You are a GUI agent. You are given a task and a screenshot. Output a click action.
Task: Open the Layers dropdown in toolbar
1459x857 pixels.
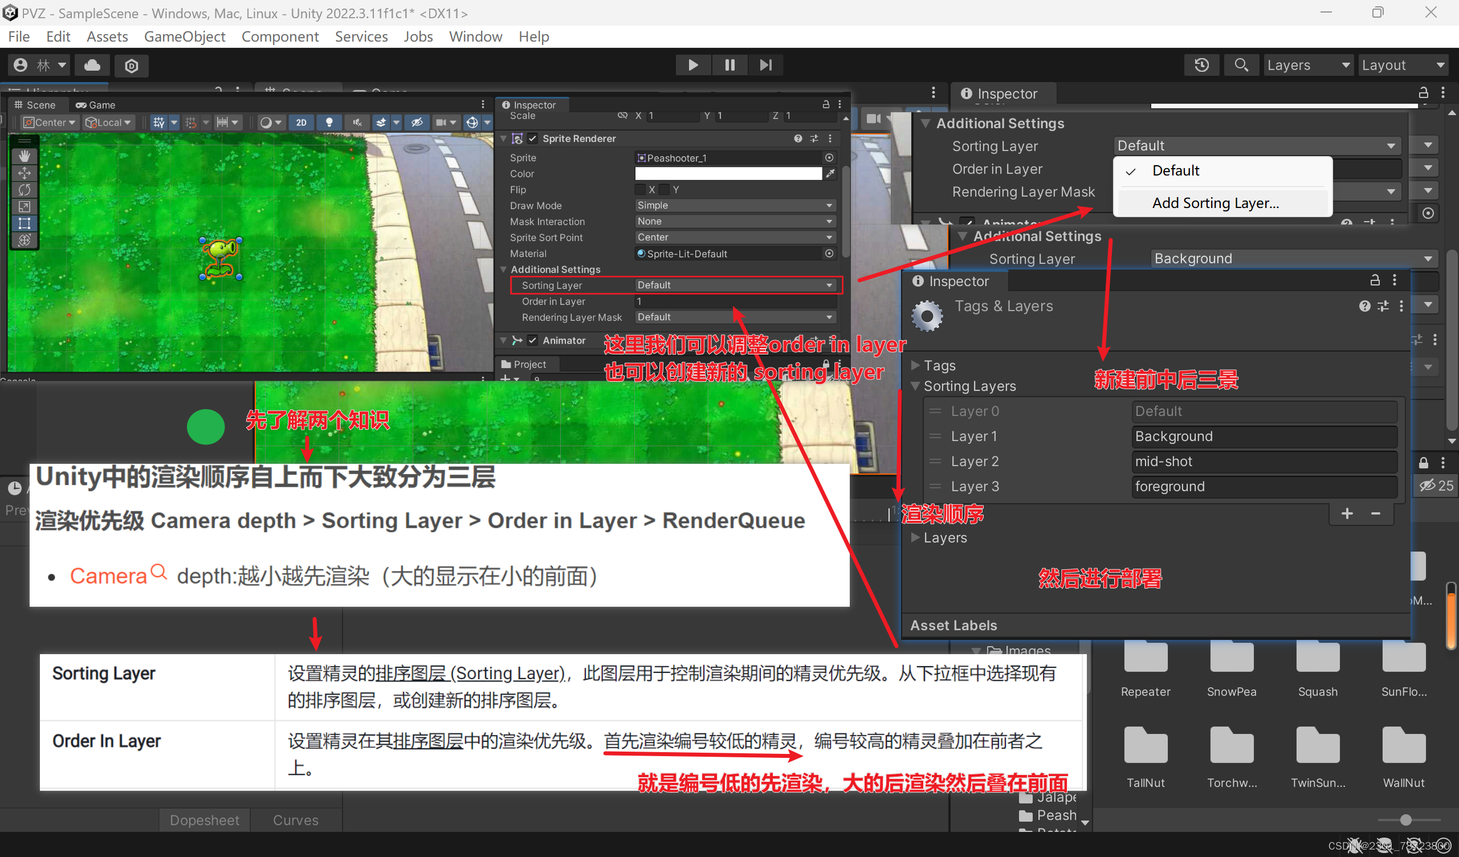[x=1308, y=65]
